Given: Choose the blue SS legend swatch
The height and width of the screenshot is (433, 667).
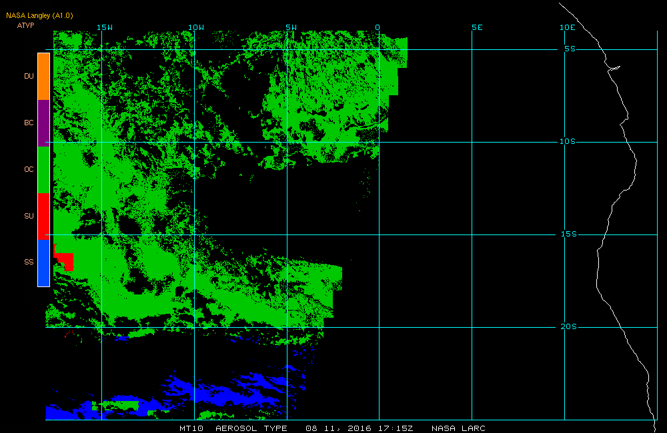Looking at the screenshot, I should coord(43,262).
